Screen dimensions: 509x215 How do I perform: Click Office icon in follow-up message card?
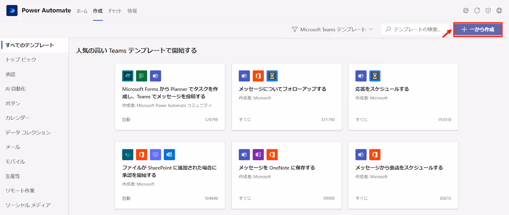(x=258, y=76)
